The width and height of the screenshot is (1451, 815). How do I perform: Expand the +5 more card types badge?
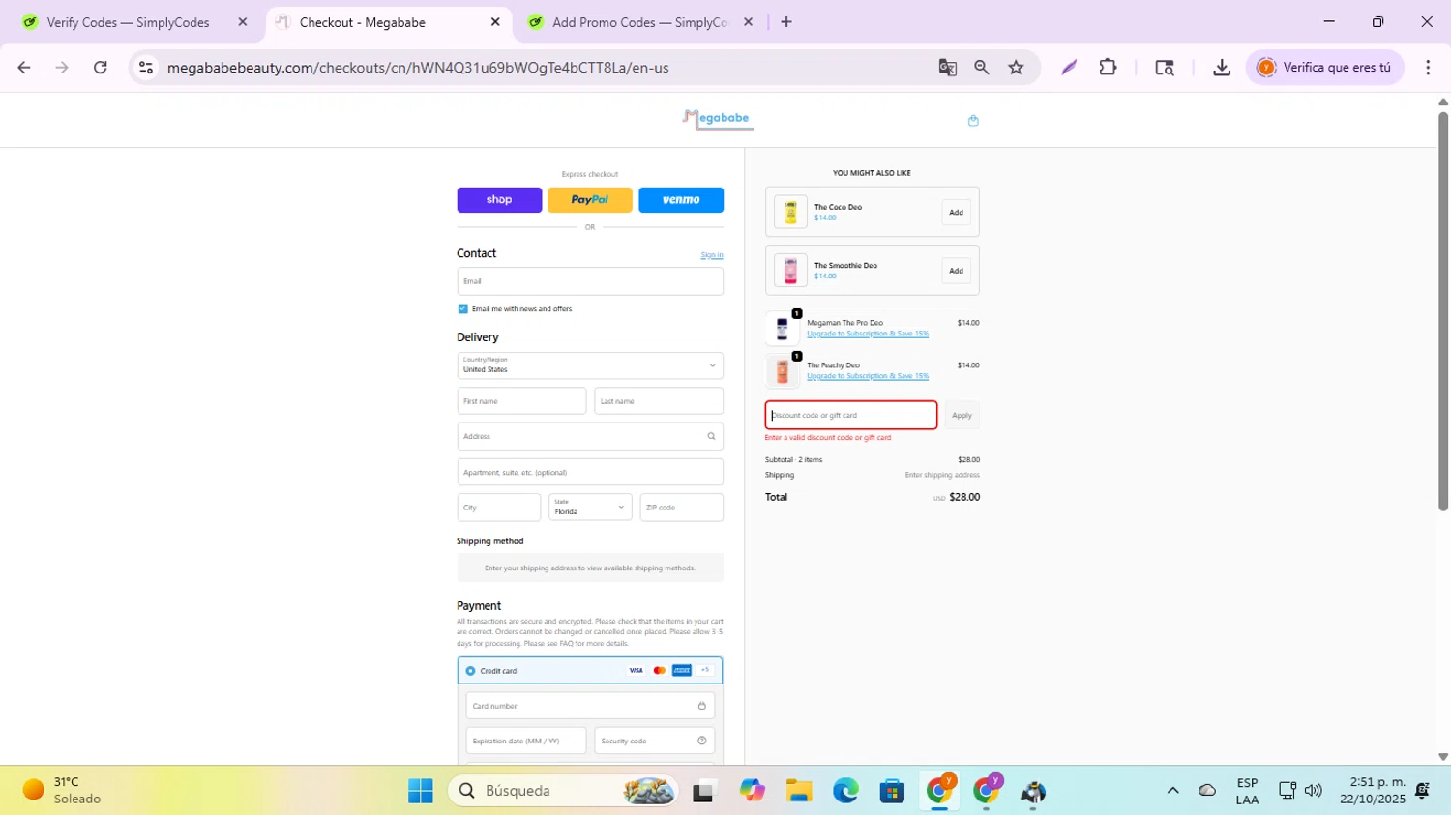point(705,670)
